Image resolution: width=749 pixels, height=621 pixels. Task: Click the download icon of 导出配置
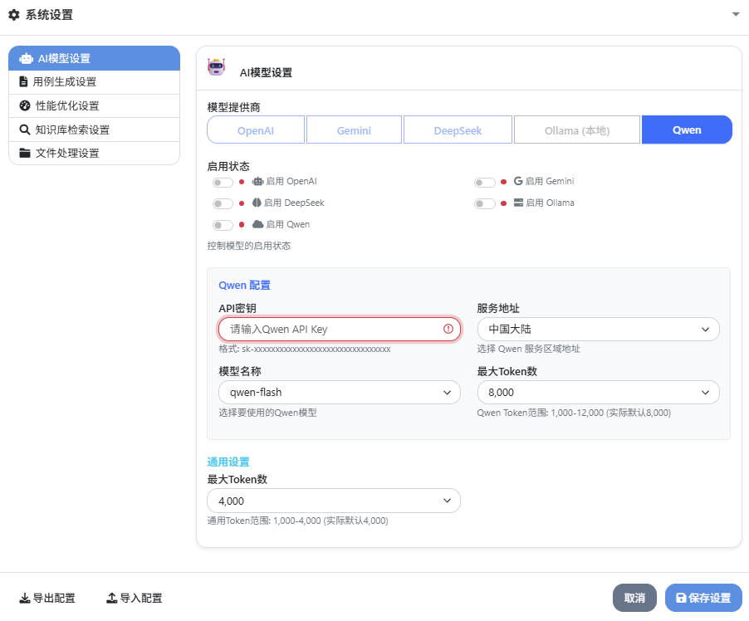click(24, 598)
